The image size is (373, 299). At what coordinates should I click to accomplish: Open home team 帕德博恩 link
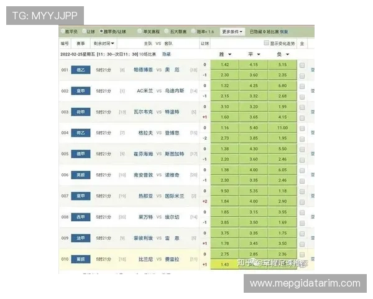point(143,70)
